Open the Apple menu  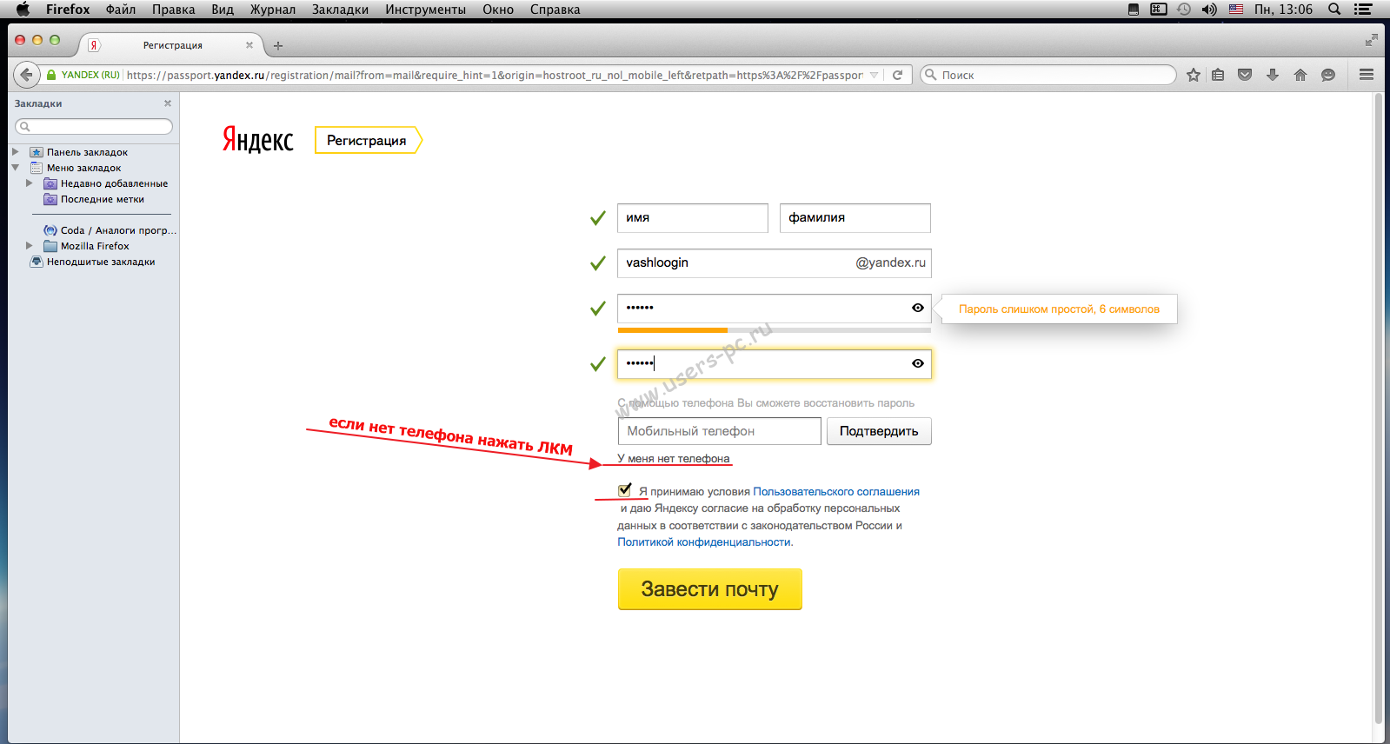23,10
